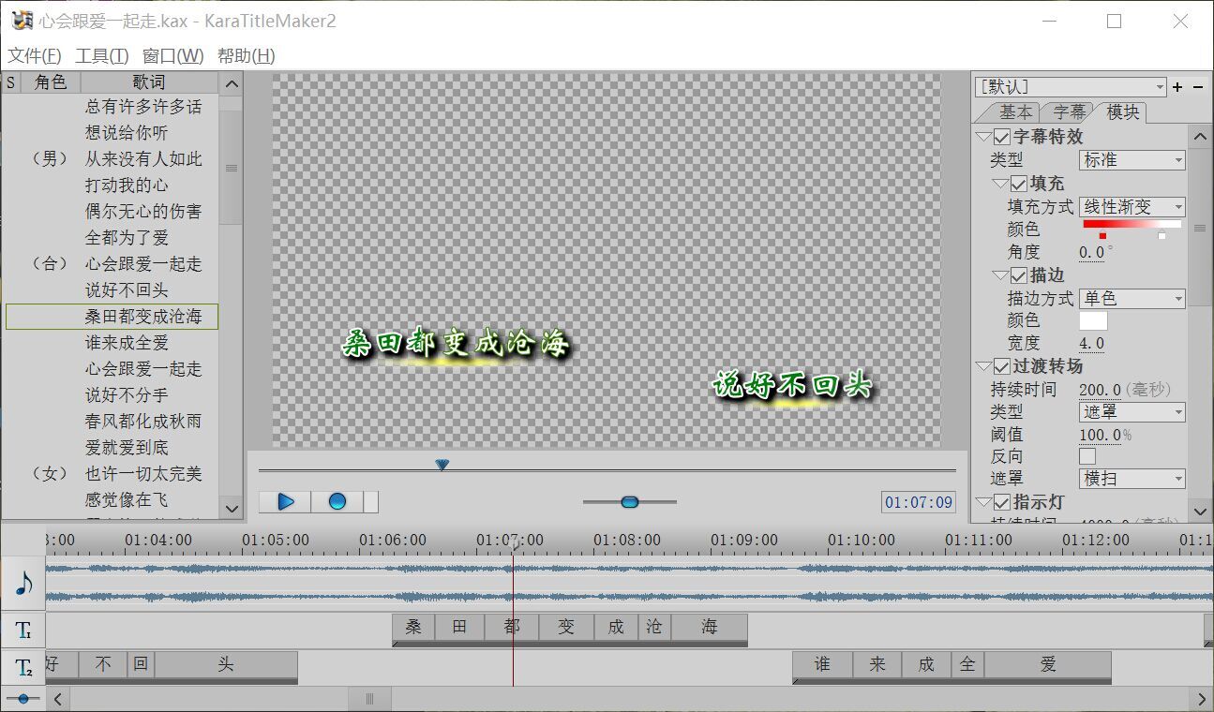Toggle the 描边 checkbox
This screenshot has width=1214, height=712.
pyautogui.click(x=1019, y=275)
